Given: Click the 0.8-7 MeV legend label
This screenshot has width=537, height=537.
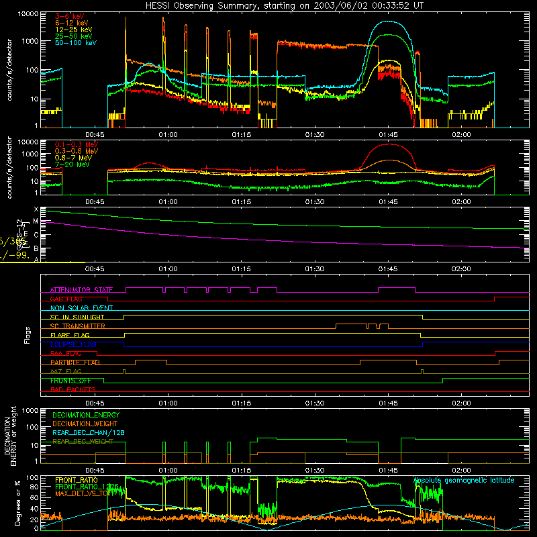Looking at the screenshot, I should (x=73, y=158).
